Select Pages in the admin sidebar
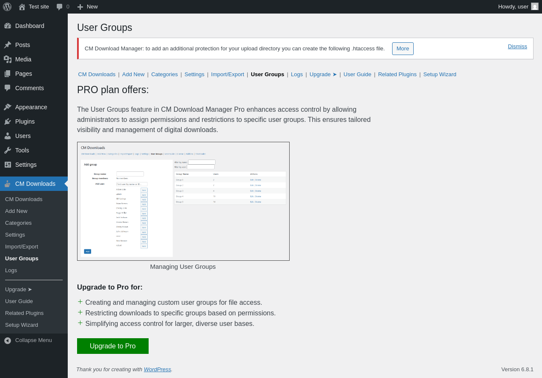The height and width of the screenshot is (378, 542). tap(34, 74)
